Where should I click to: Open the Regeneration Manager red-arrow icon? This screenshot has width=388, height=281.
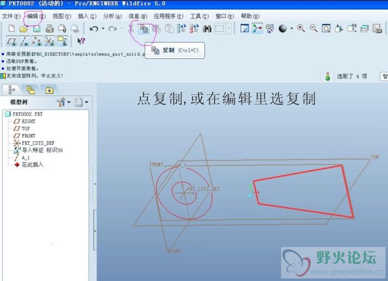(x=194, y=29)
